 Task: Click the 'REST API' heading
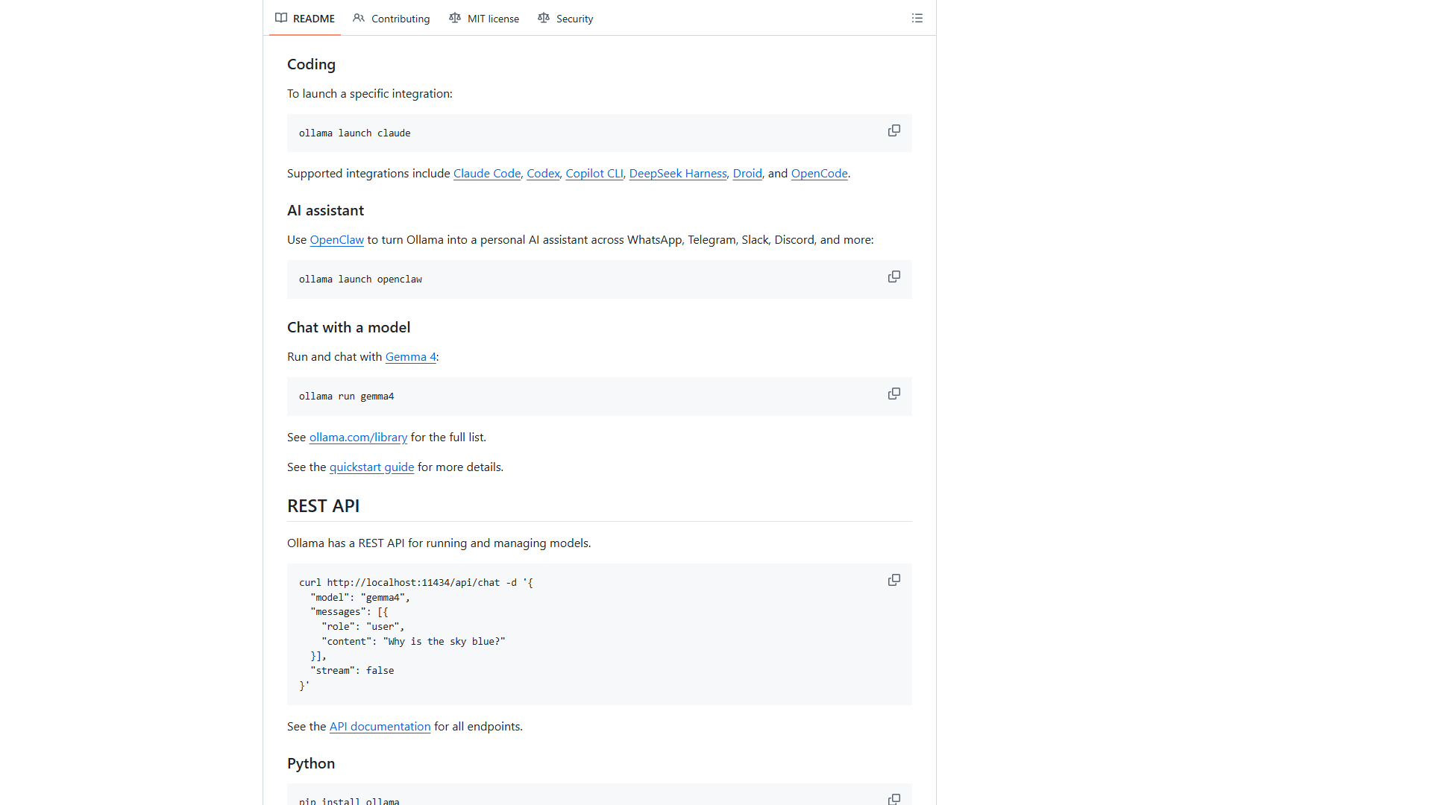(x=323, y=506)
